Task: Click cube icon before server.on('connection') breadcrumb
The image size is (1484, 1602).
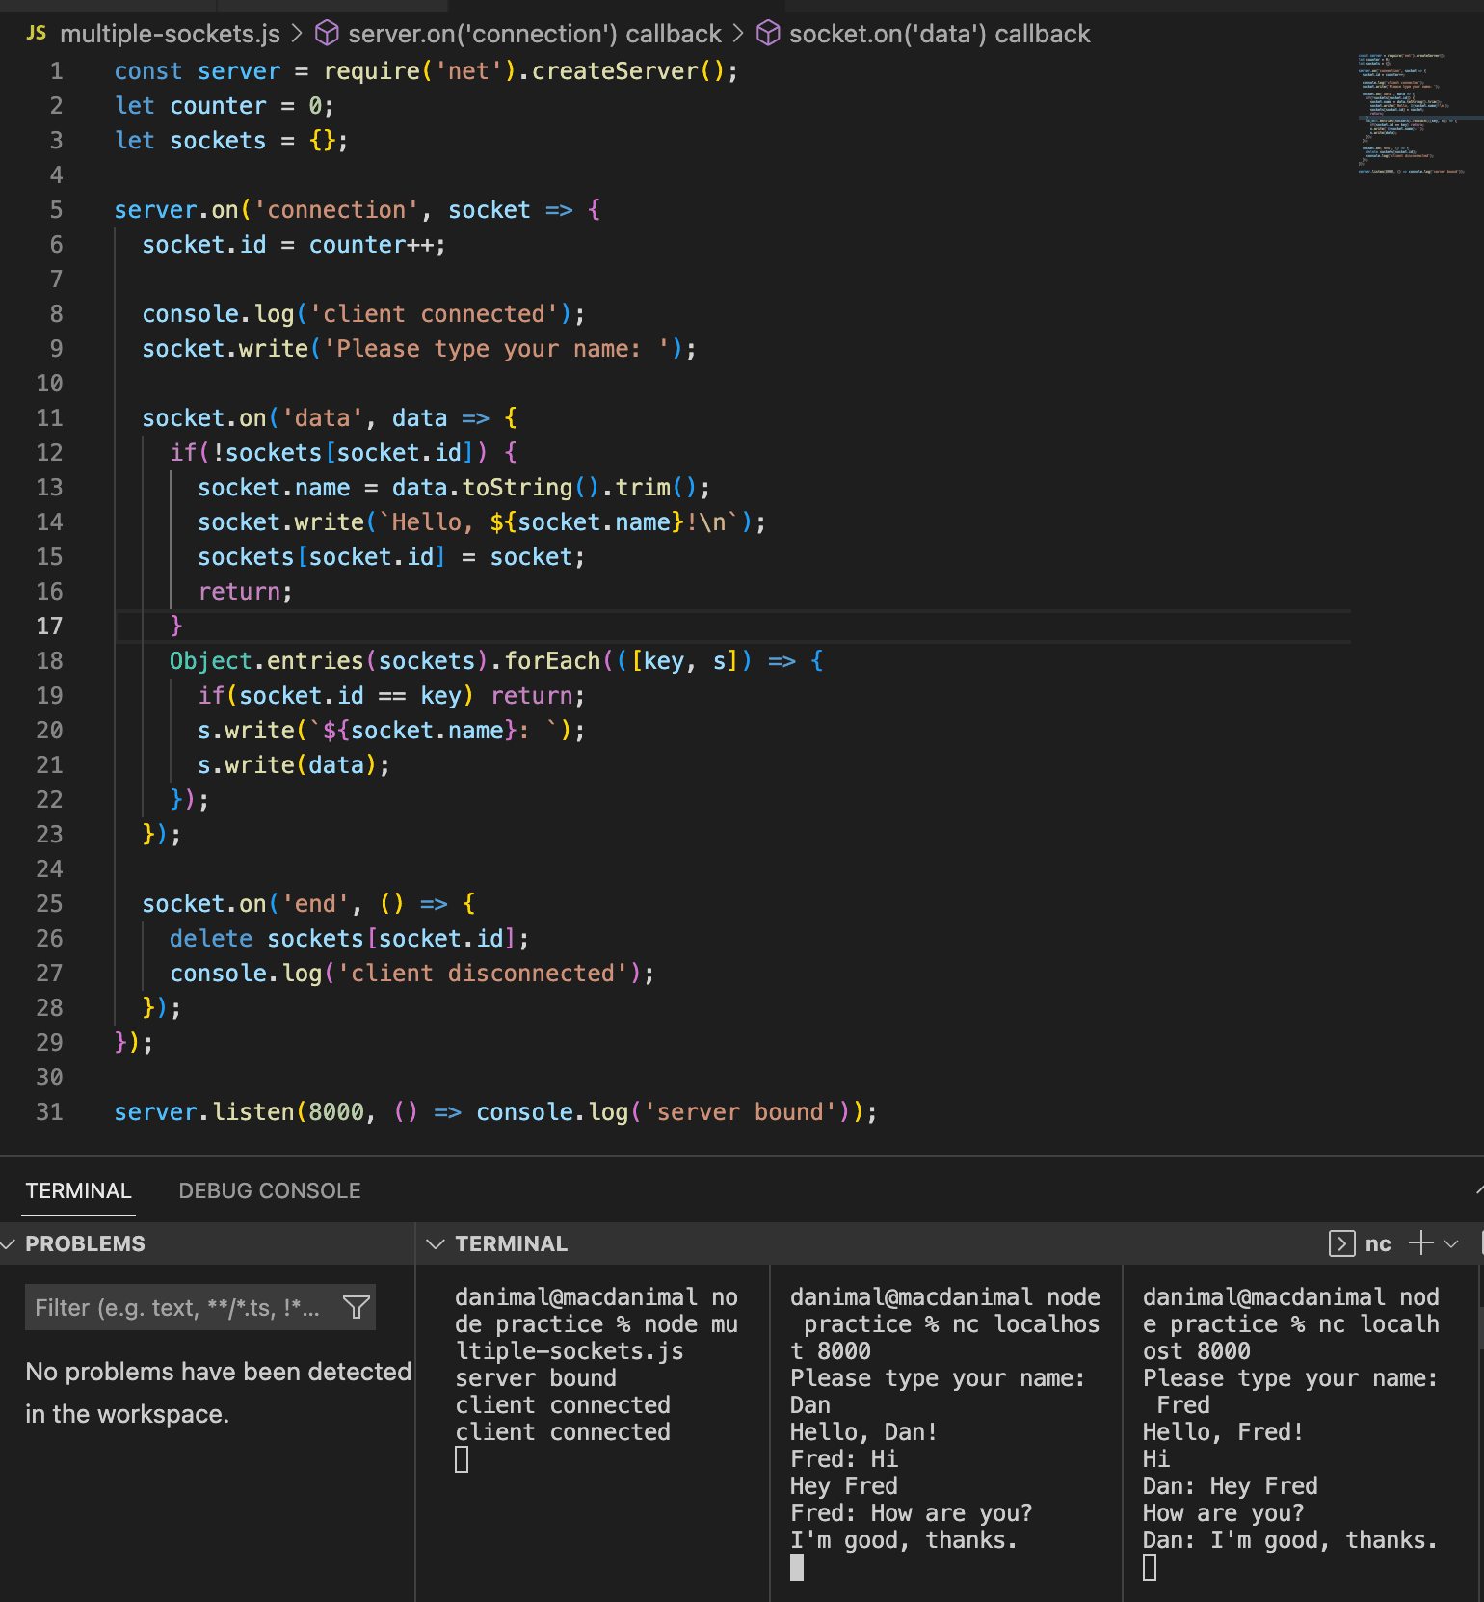Action: [328, 34]
